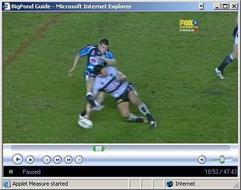Click the Internet Explorer title bar icon

pyautogui.click(x=7, y=6)
